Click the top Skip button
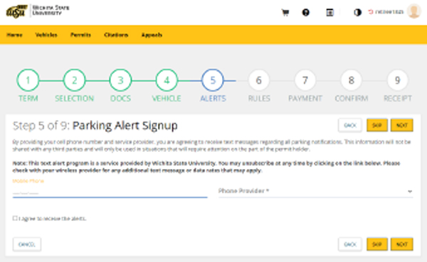This screenshot has width=427, height=262. pyautogui.click(x=377, y=125)
